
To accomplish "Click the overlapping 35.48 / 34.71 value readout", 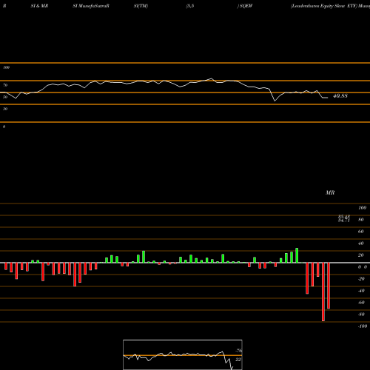I will [344, 218].
